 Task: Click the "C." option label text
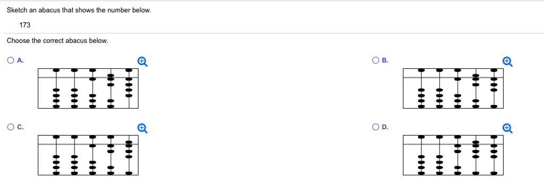21,127
